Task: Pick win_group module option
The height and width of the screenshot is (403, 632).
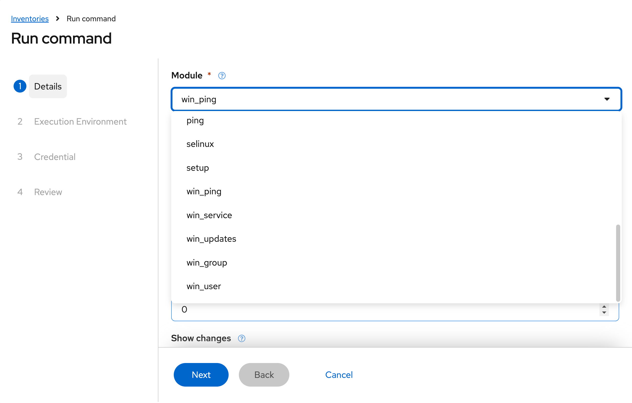Action: coord(207,263)
